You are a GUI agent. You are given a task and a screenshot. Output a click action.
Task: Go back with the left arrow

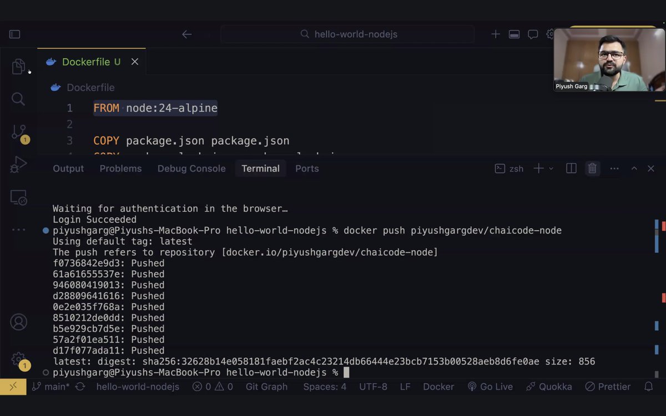click(187, 34)
